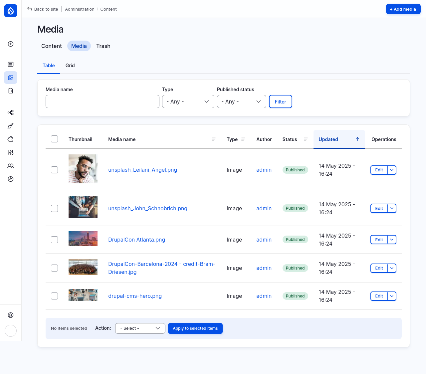The height and width of the screenshot is (378, 426).
Task: Select the Content list icon in sidebar
Action: 10,64
